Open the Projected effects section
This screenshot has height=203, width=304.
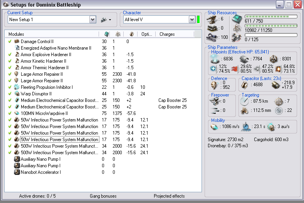pyautogui.click(x=169, y=196)
